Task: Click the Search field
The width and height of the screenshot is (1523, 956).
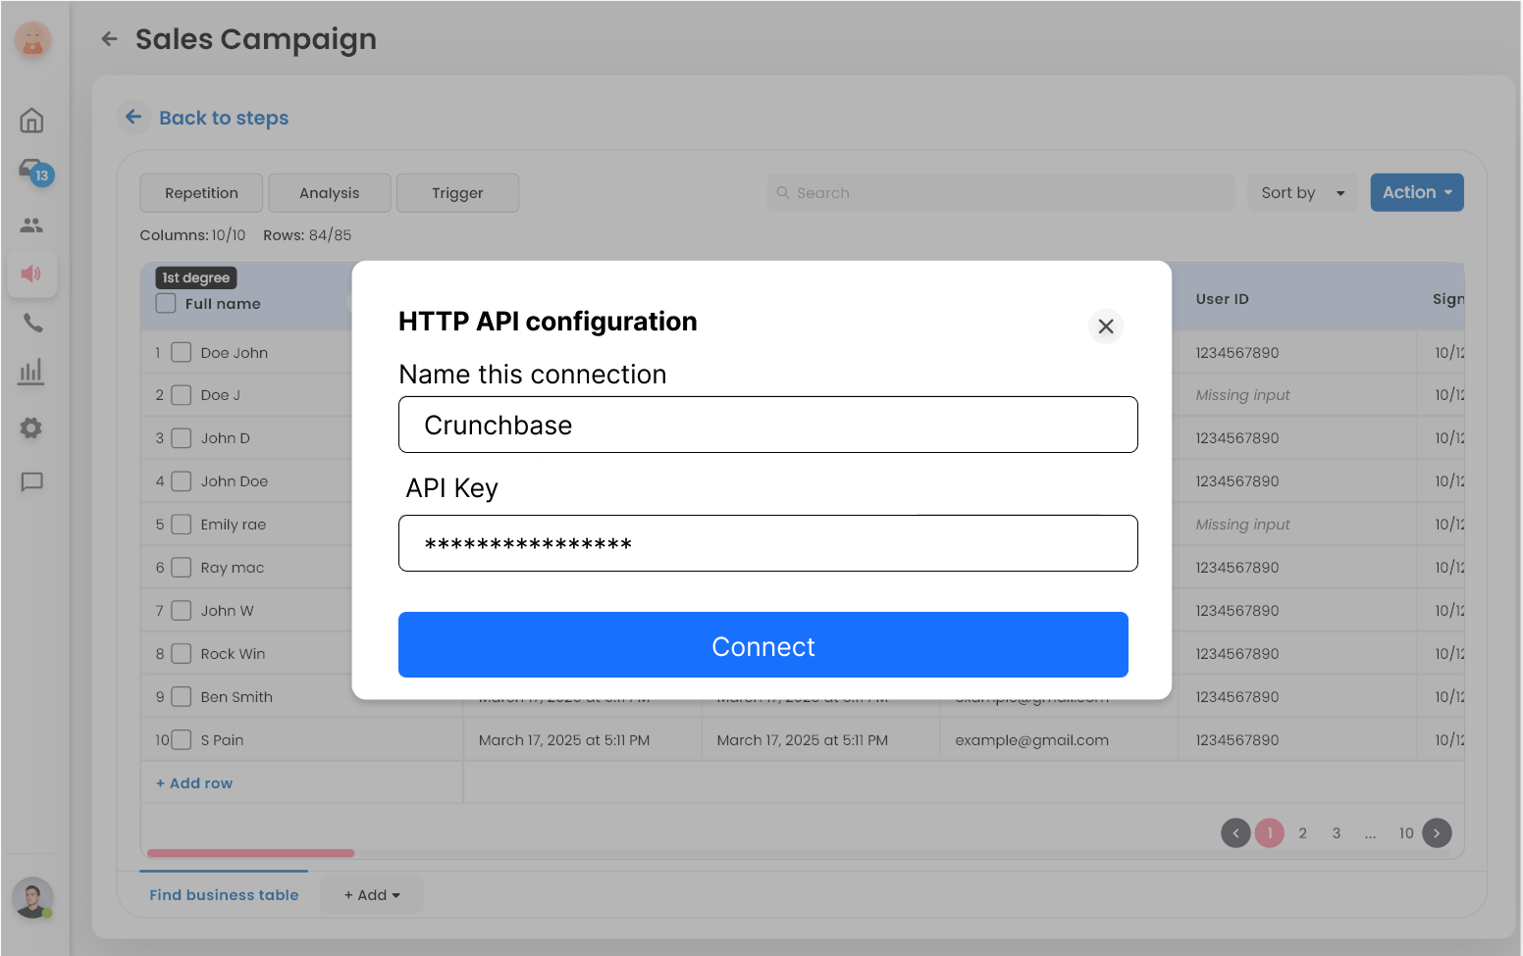Action: [x=1001, y=193]
